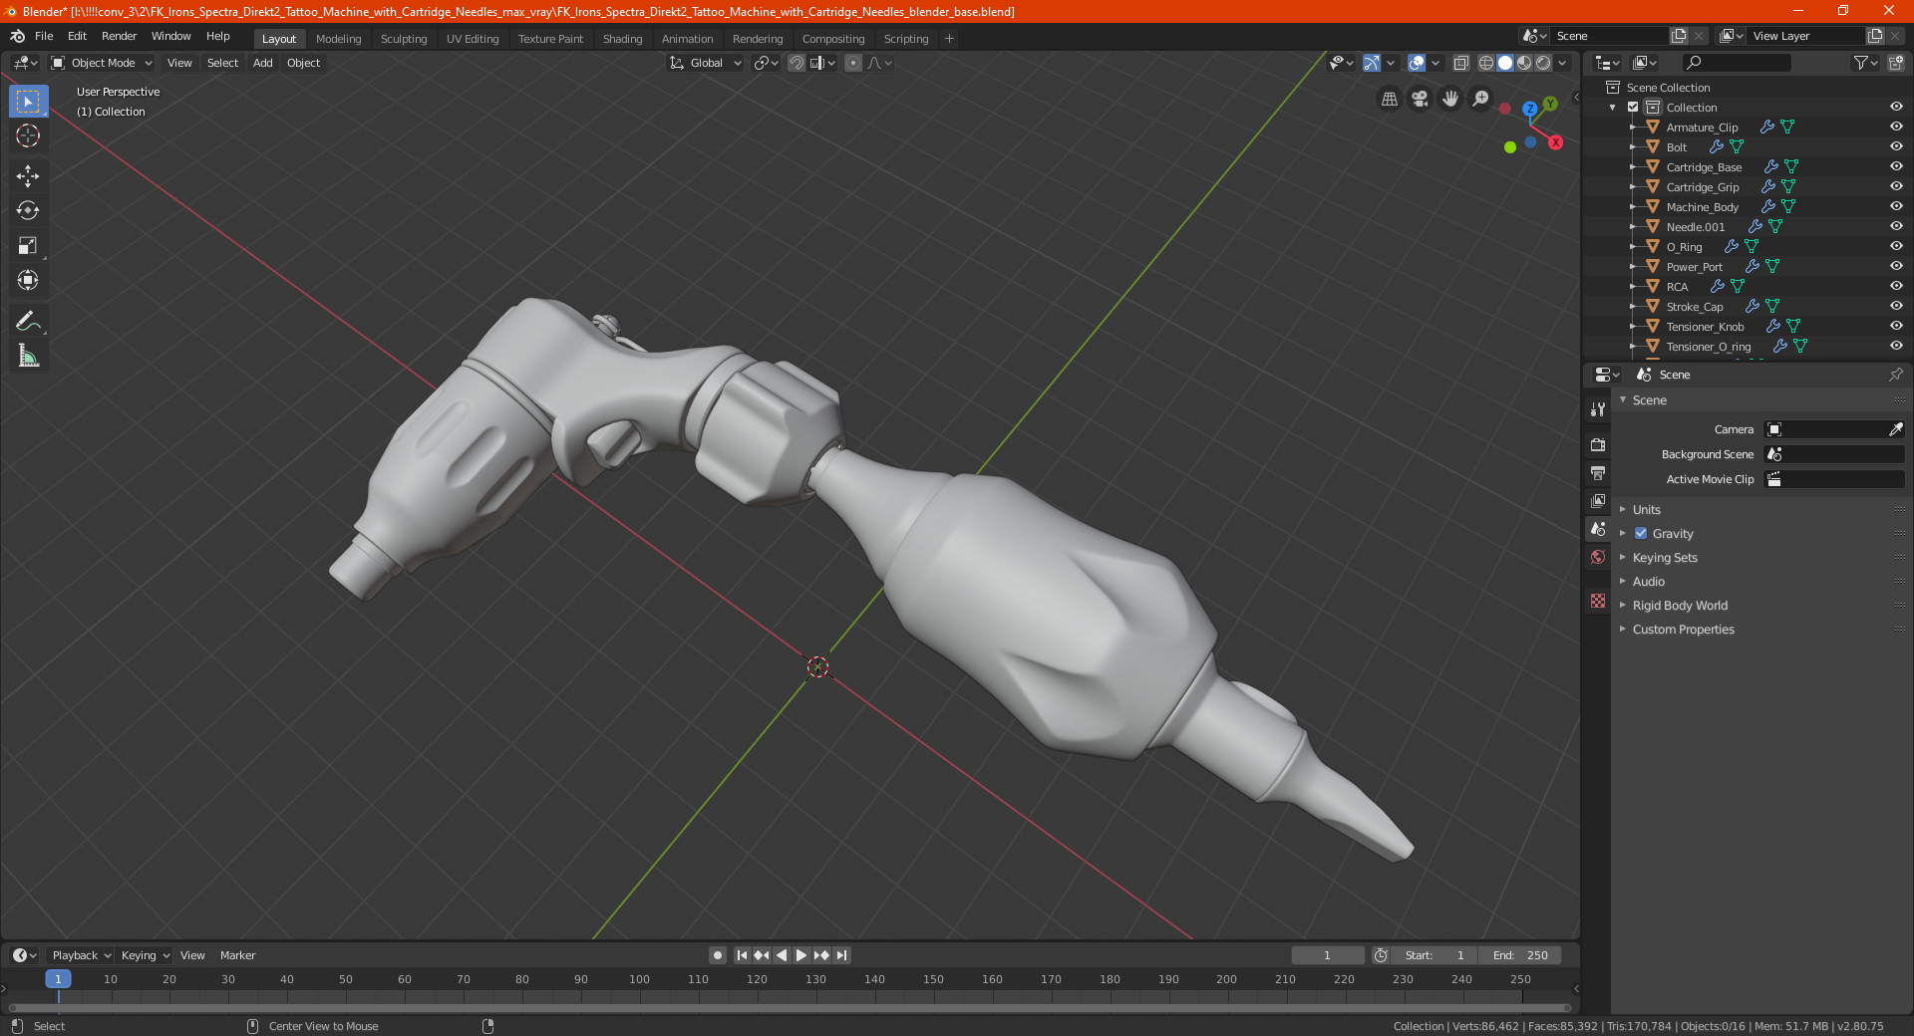Select Needle.001 in the outliner
Screen dimensions: 1914x1036
click(x=1695, y=227)
